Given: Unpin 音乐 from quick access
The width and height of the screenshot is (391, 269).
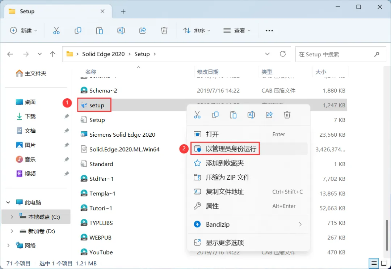Looking at the screenshot, I should (67, 159).
